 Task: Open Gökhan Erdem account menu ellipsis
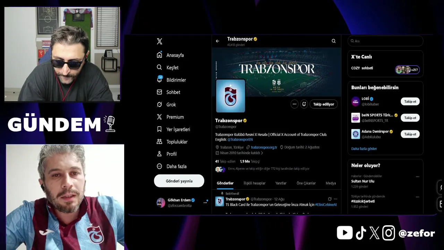tap(205, 203)
